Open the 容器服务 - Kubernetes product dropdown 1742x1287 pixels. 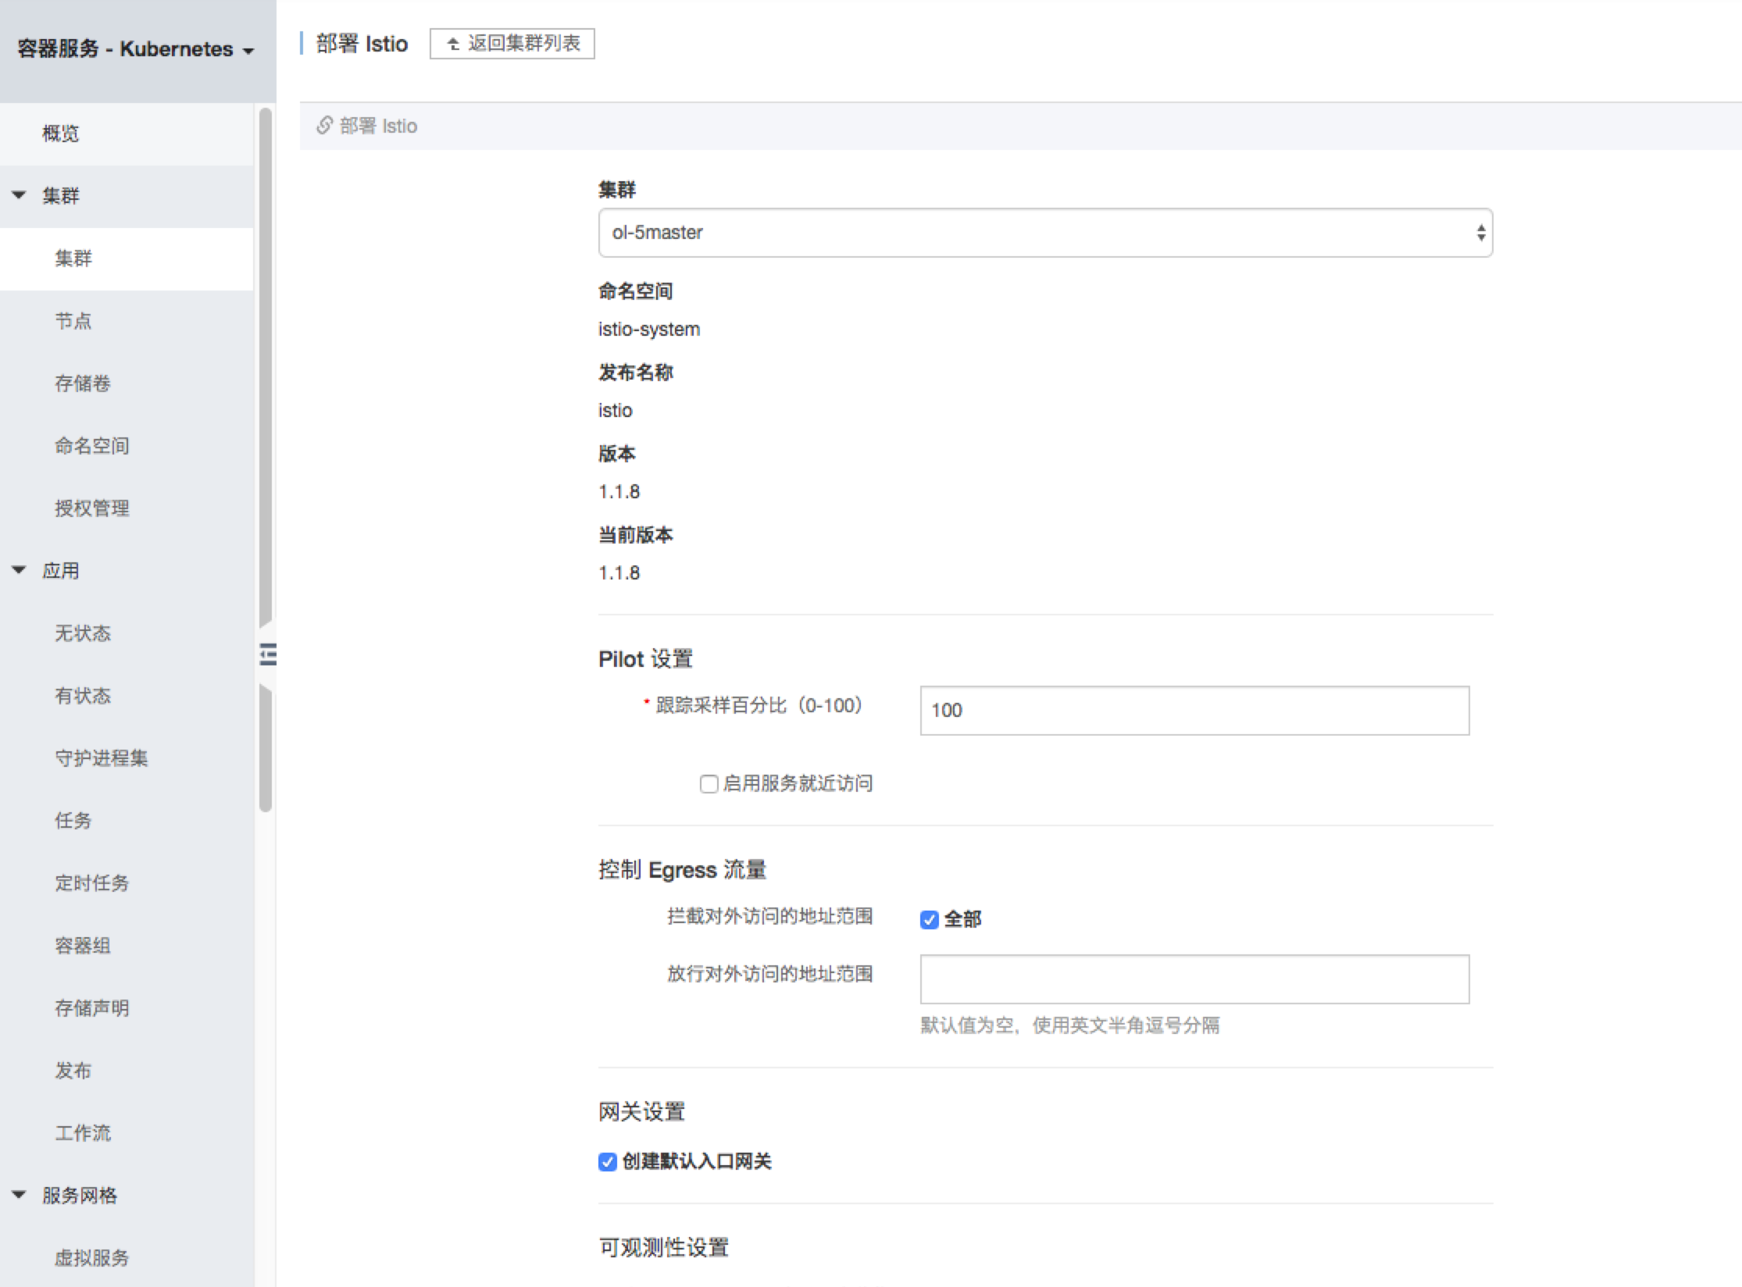[136, 49]
